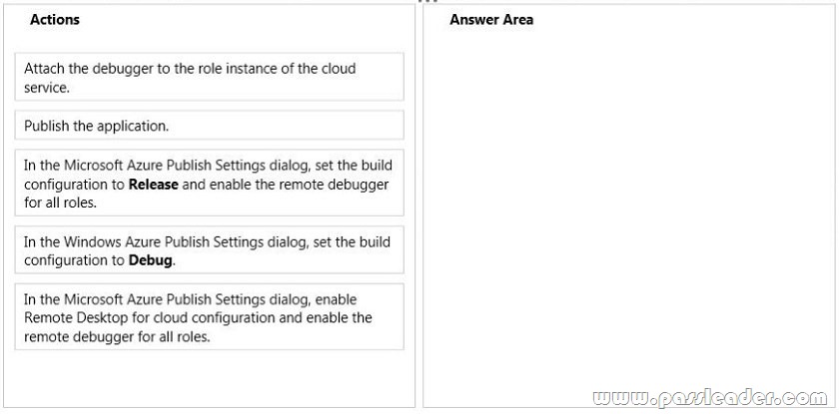Click the bold word Debug

(x=151, y=261)
